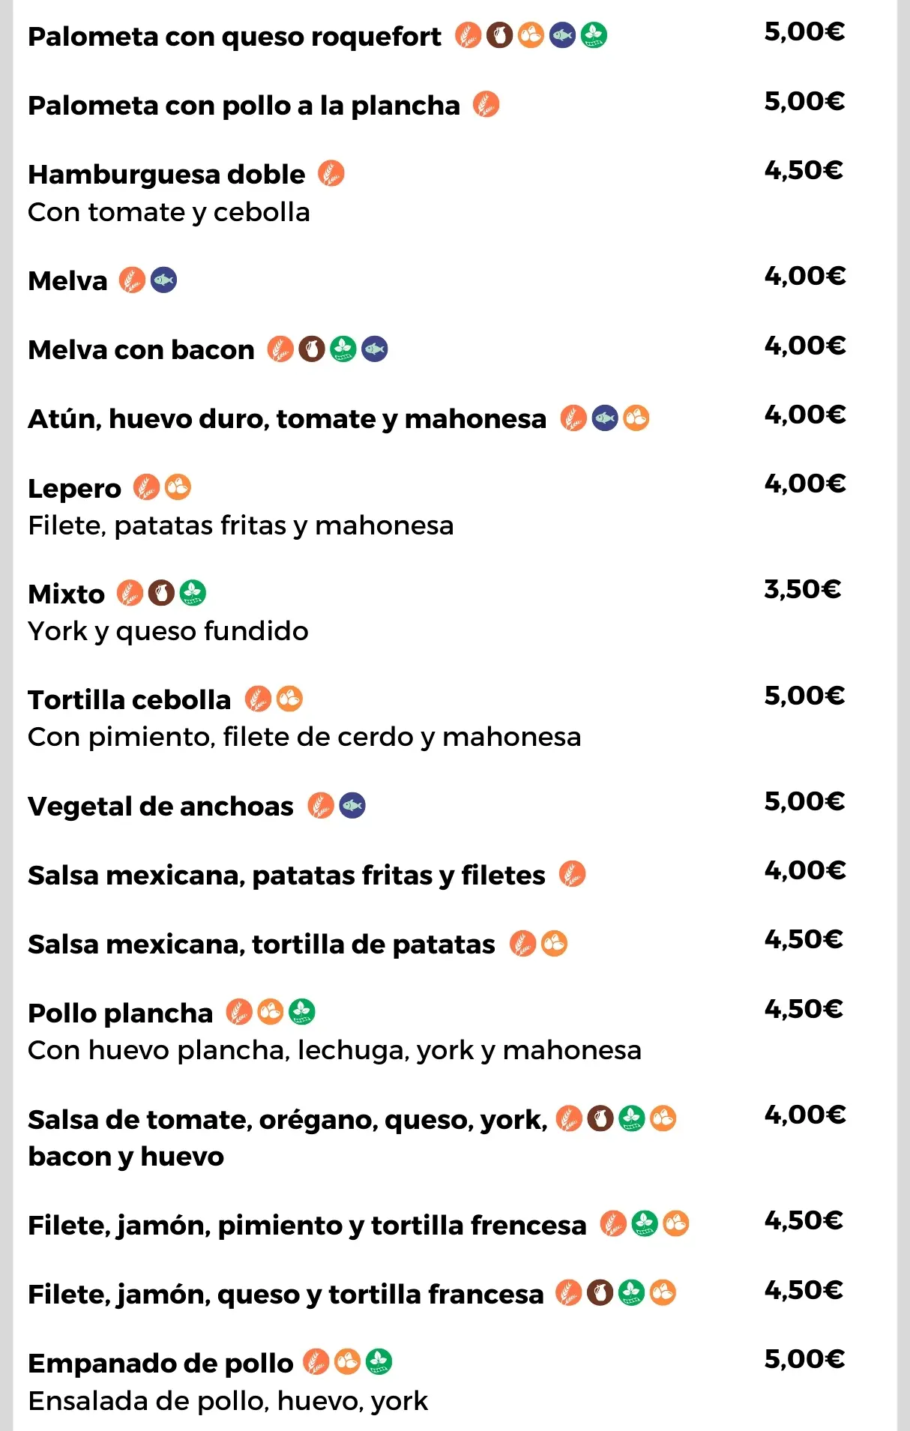The width and height of the screenshot is (910, 1431).
Task: Select the Mixto sandwich 3,50€ price
Action: (802, 589)
